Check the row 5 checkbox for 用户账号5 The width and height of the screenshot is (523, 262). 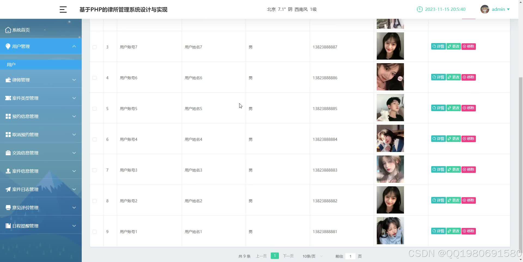[95, 109]
